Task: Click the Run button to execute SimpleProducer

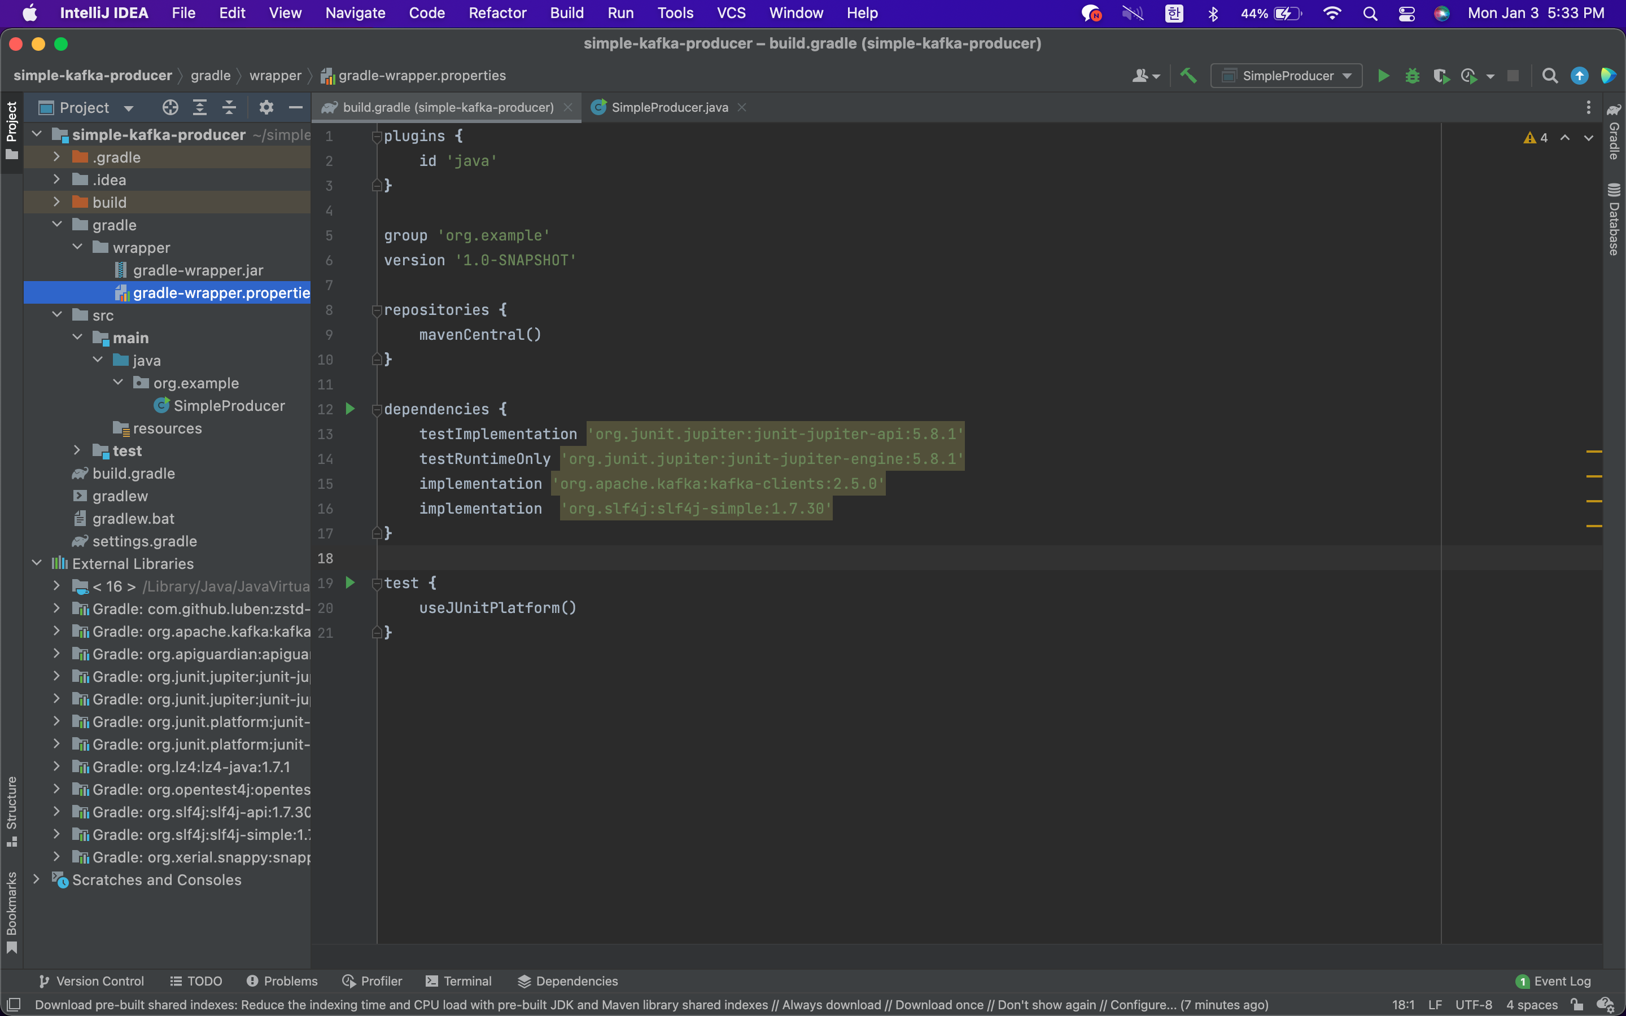Action: point(1383,75)
